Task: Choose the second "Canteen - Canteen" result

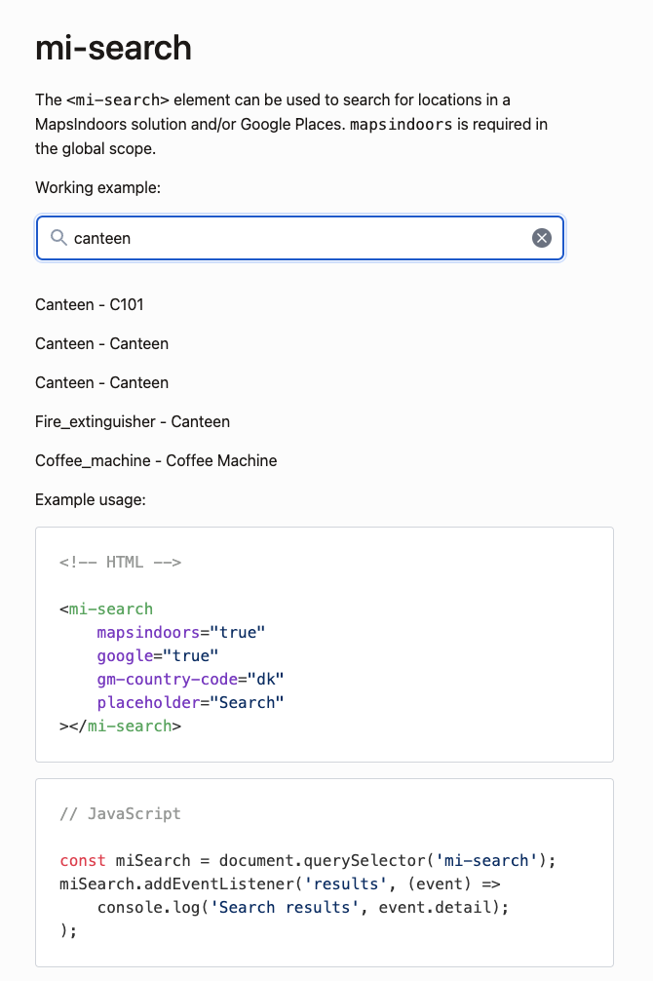Action: click(x=101, y=382)
